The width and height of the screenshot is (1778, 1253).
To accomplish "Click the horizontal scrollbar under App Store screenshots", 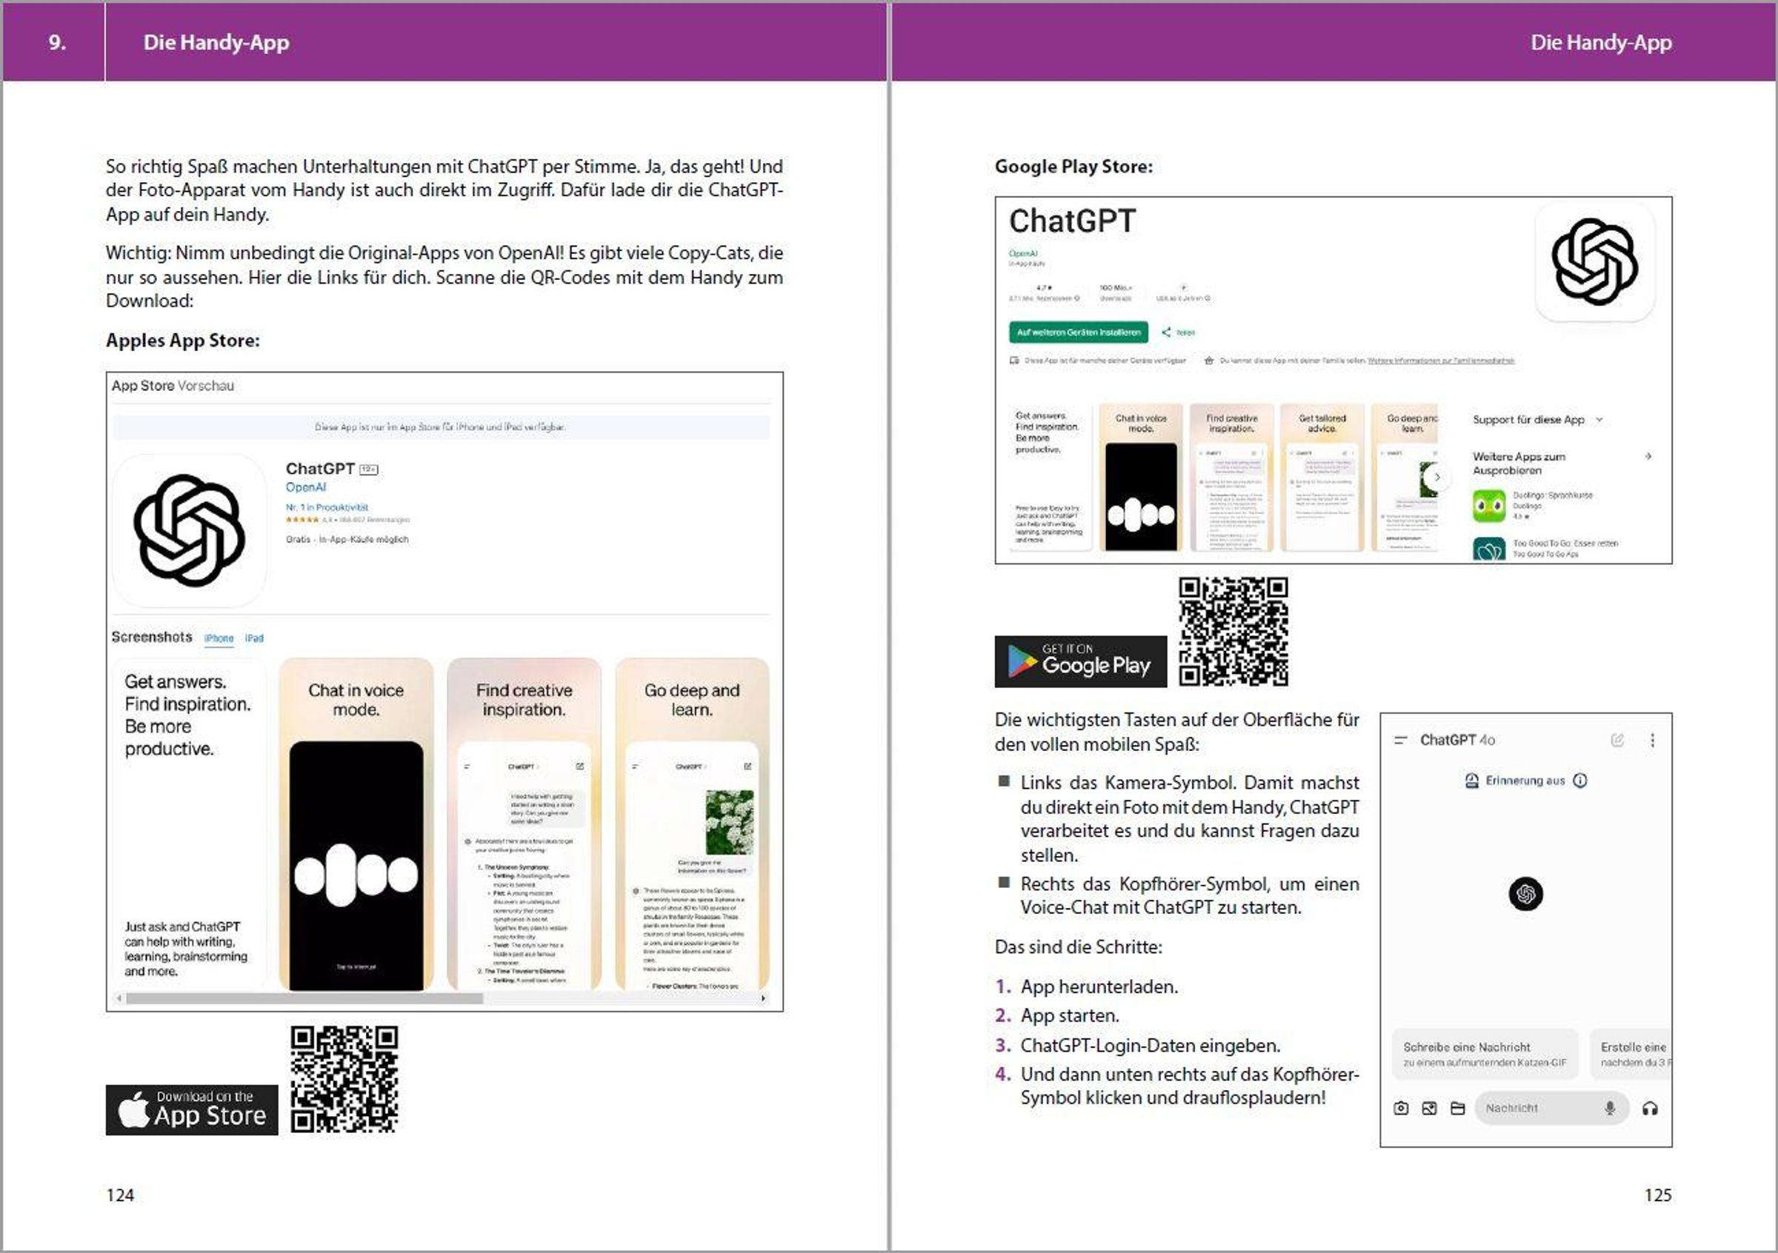I will [x=304, y=998].
